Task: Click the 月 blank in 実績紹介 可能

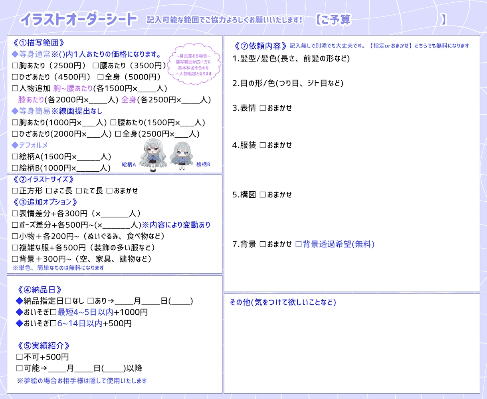Action: click(x=57, y=368)
